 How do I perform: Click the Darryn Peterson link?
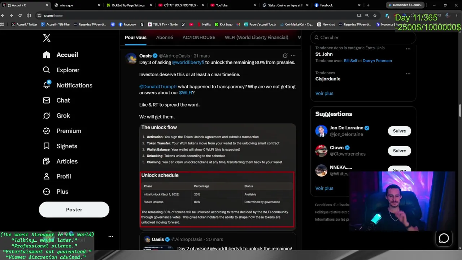coord(377,61)
